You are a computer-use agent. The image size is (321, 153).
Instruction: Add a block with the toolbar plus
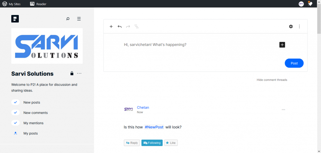111,26
